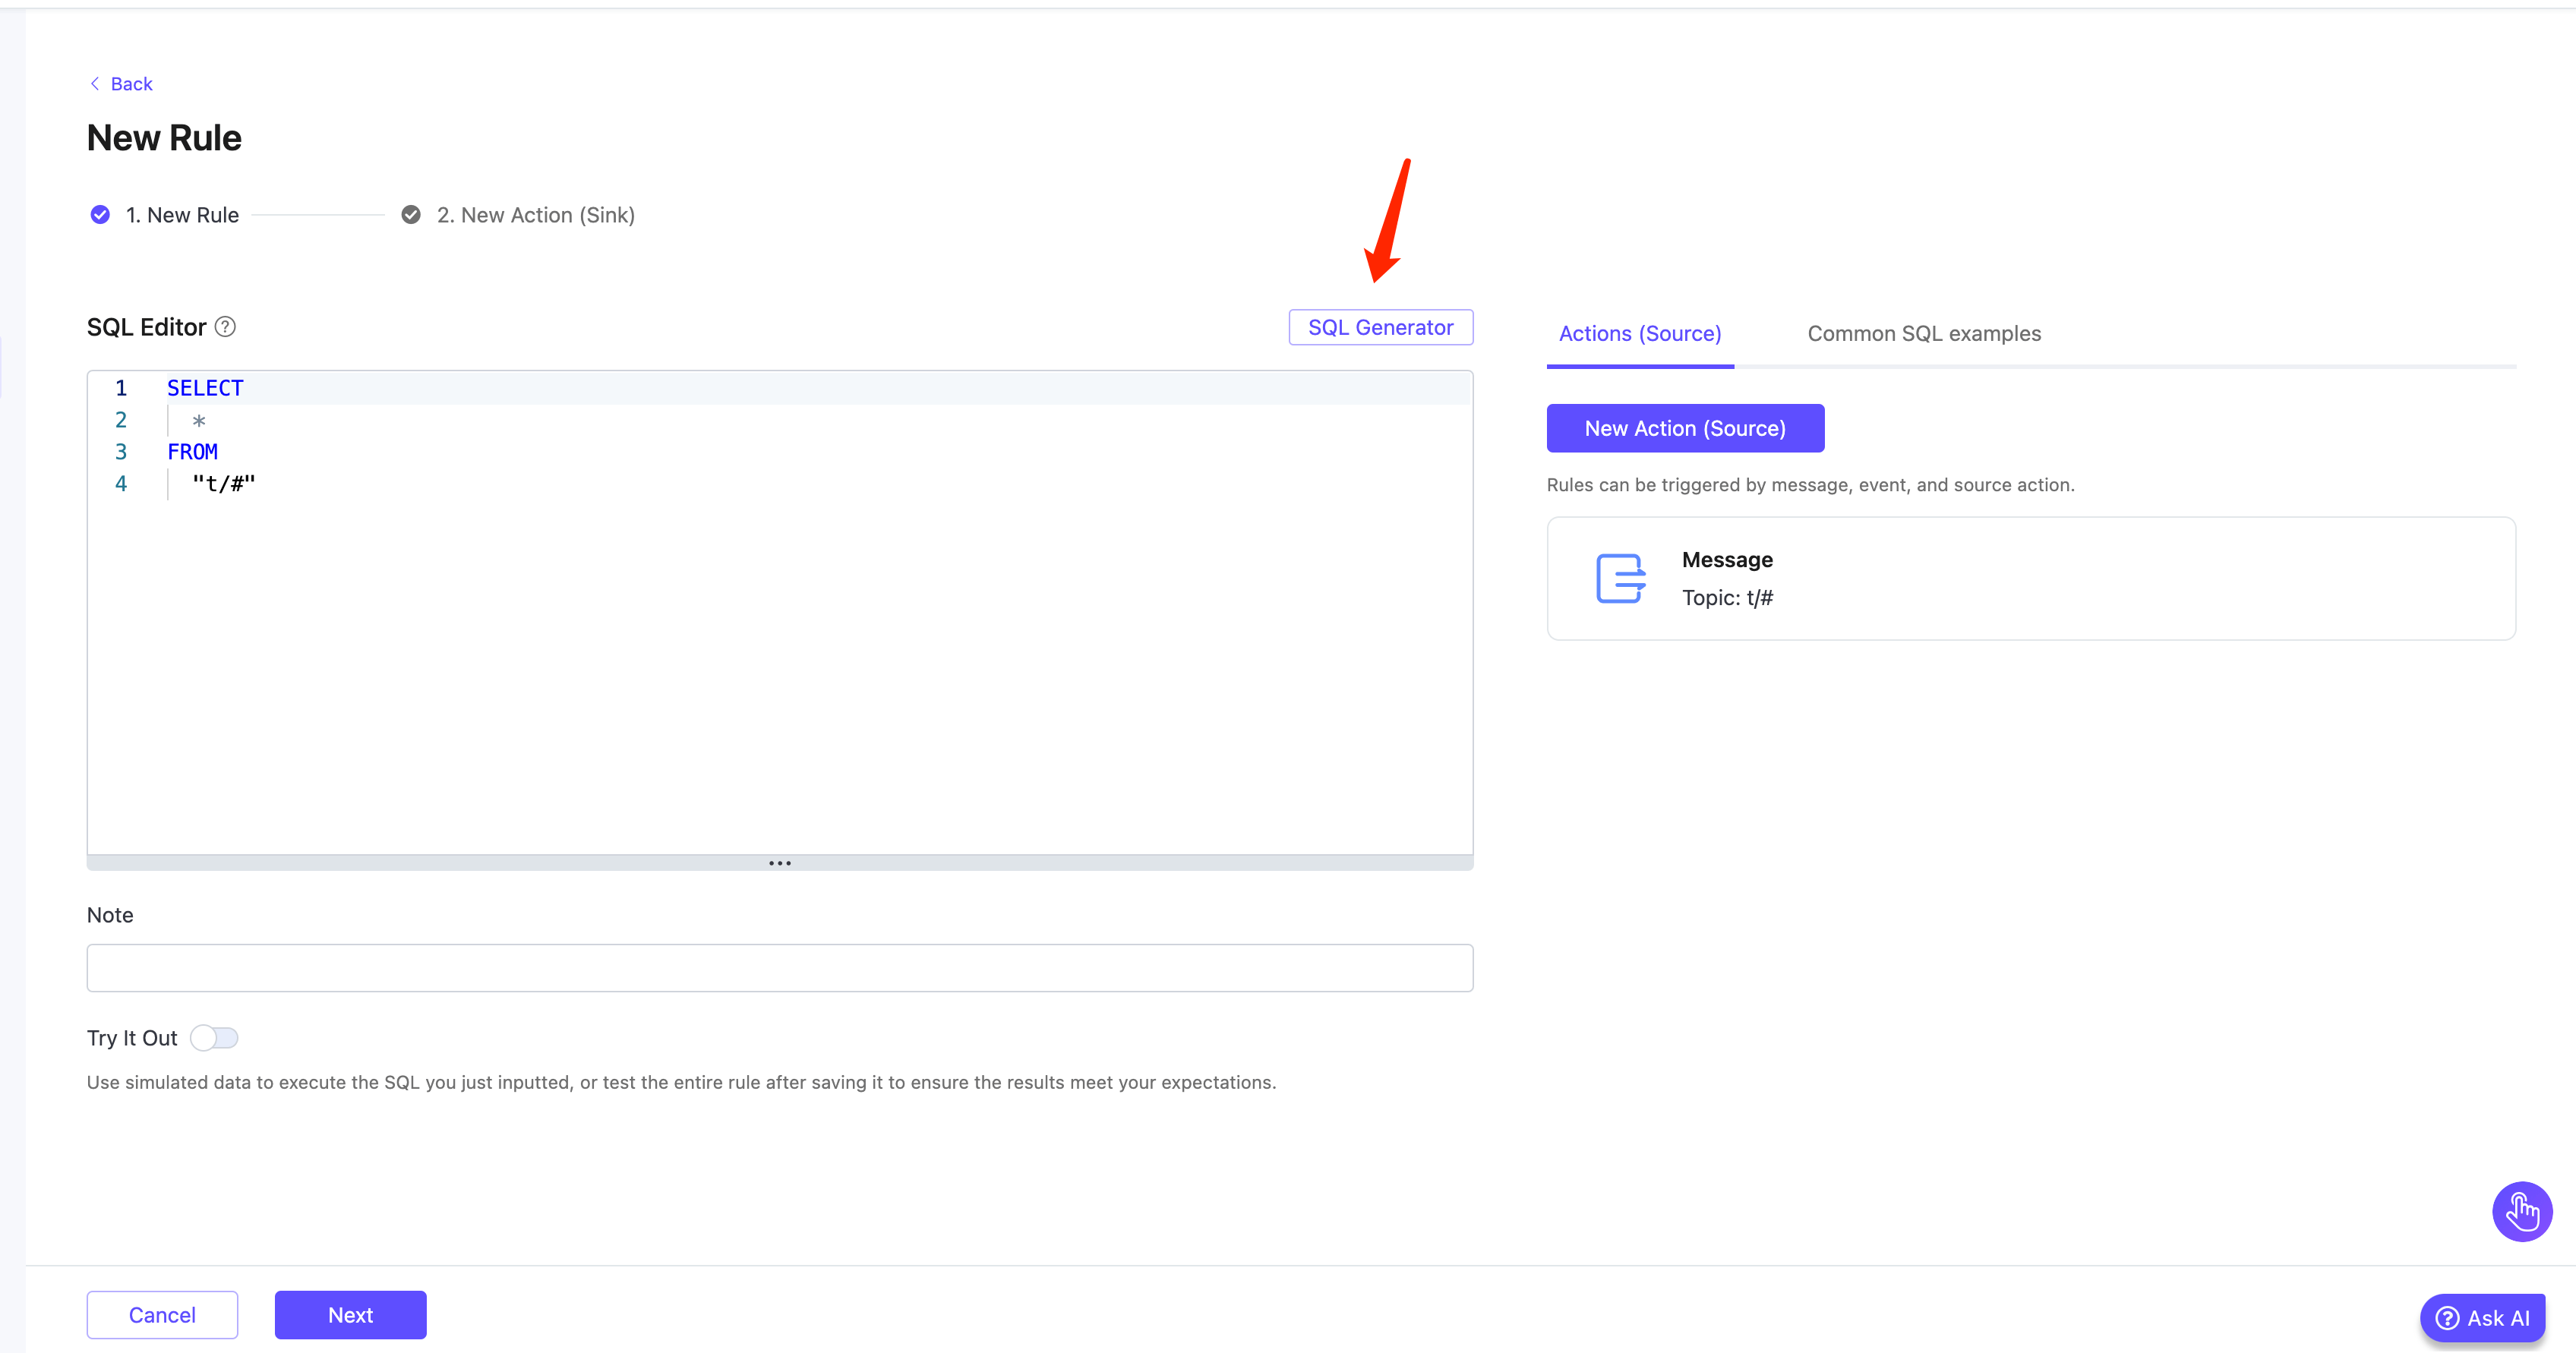Switch to Common SQL examples tab
The width and height of the screenshot is (2576, 1353).
pos(1923,334)
